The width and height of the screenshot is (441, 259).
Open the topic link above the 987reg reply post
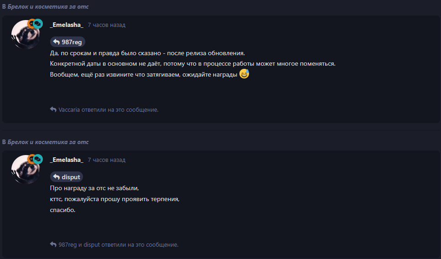(x=48, y=6)
